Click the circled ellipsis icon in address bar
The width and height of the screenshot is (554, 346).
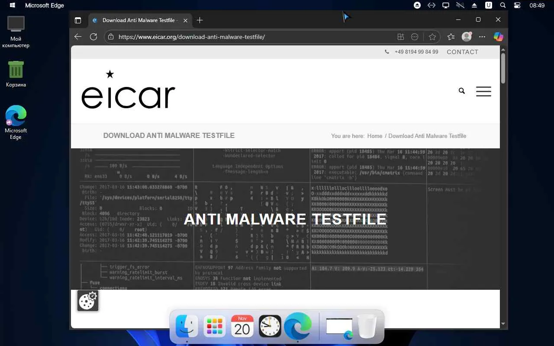coord(415,37)
